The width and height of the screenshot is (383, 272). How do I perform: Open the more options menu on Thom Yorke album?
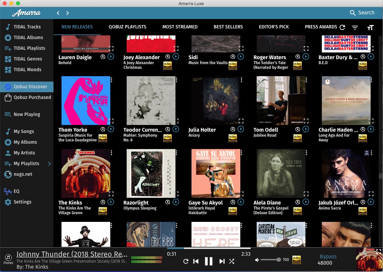[111, 80]
